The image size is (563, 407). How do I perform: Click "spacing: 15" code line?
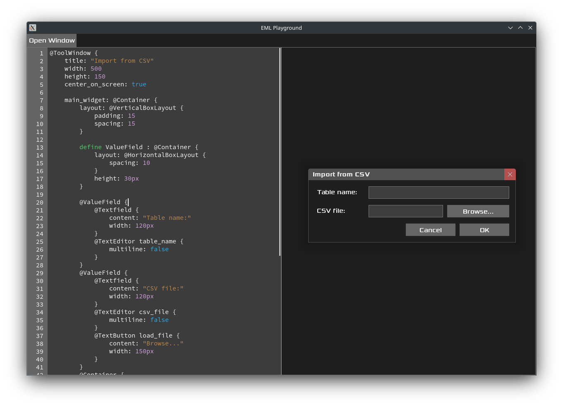click(x=115, y=124)
